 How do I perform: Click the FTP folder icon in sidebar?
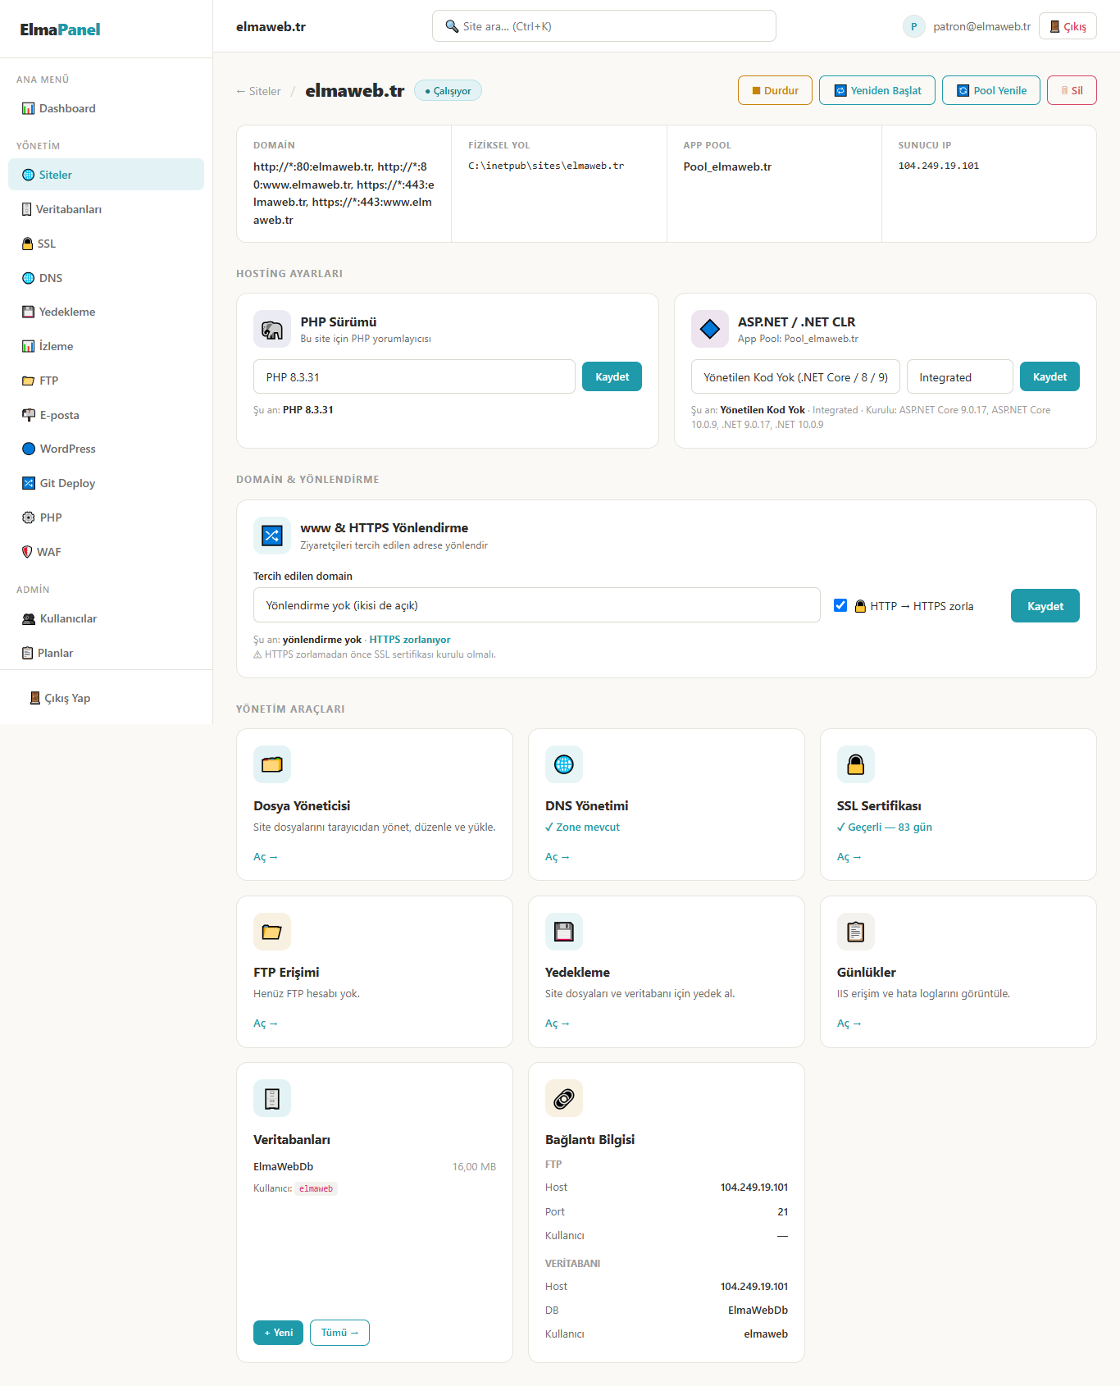click(28, 381)
